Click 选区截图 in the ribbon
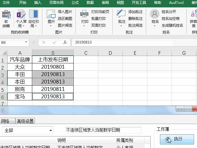This screenshot has height=148, width=197. tap(65, 19)
